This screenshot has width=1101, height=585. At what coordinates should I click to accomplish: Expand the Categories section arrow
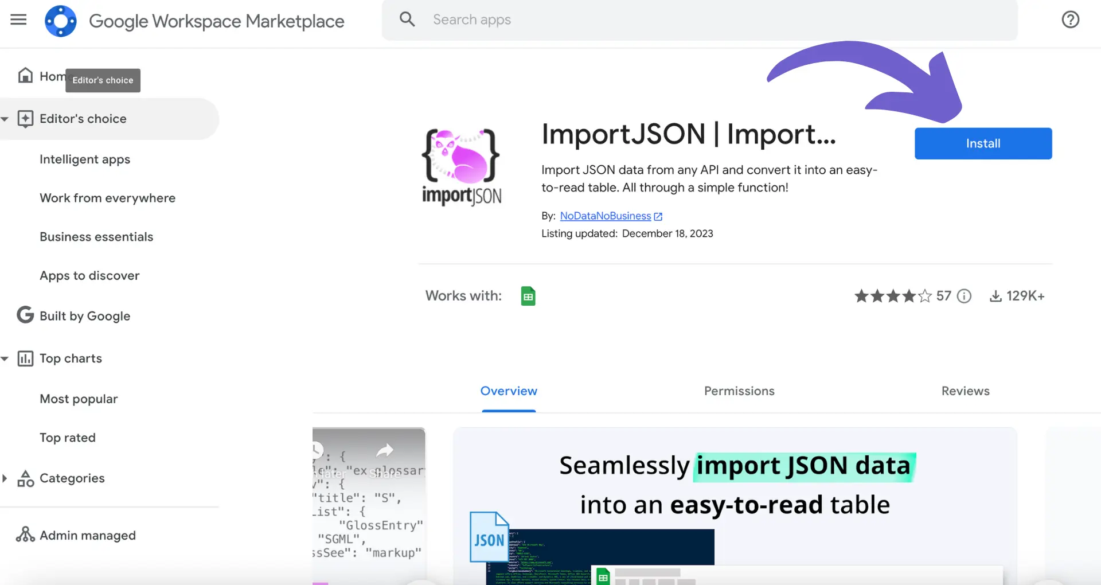pyautogui.click(x=5, y=478)
